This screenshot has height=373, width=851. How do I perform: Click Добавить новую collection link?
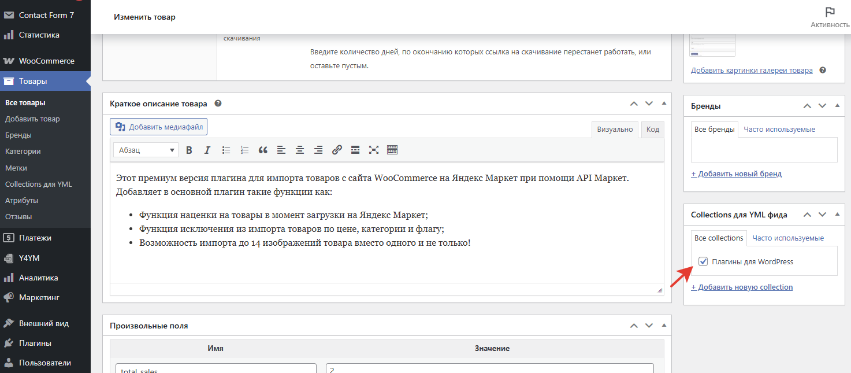pos(742,287)
